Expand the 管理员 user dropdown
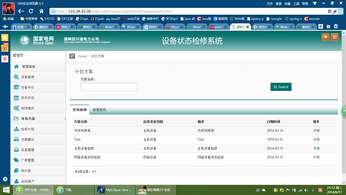This screenshot has width=346, height=195. 20,55
